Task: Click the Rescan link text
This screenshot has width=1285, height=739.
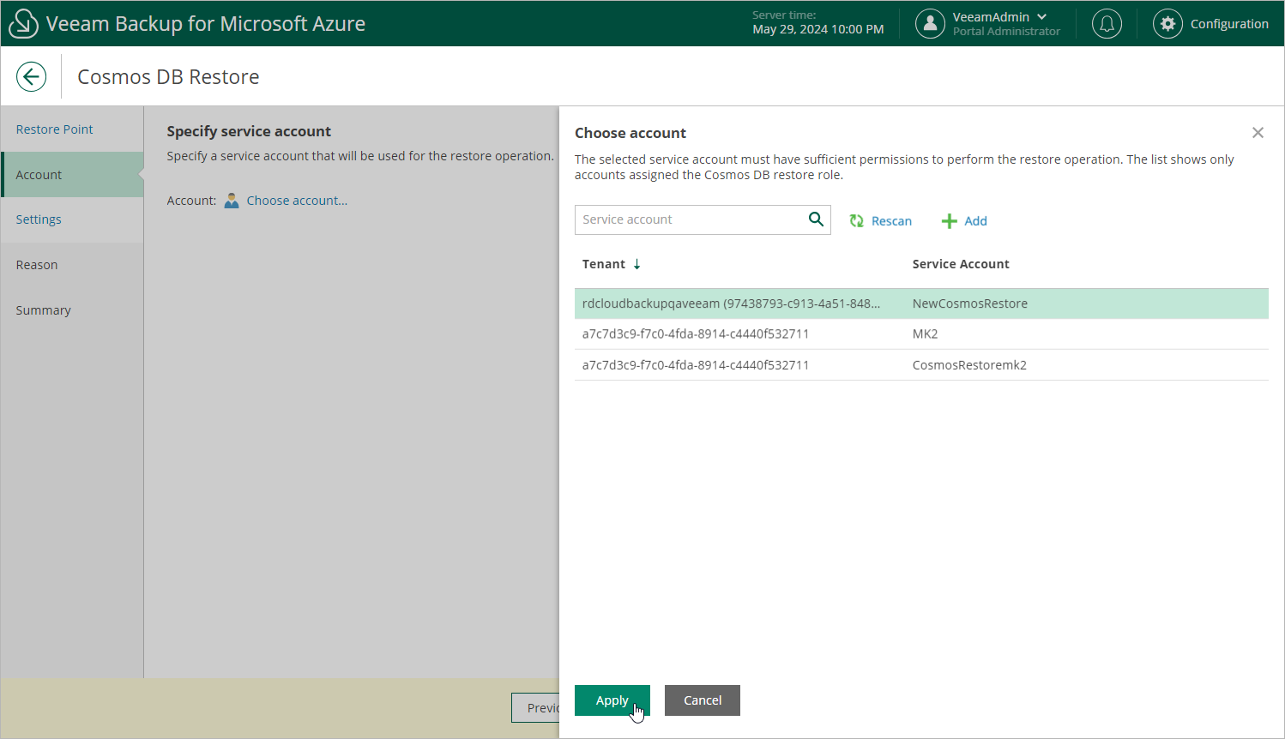Action: pos(891,221)
